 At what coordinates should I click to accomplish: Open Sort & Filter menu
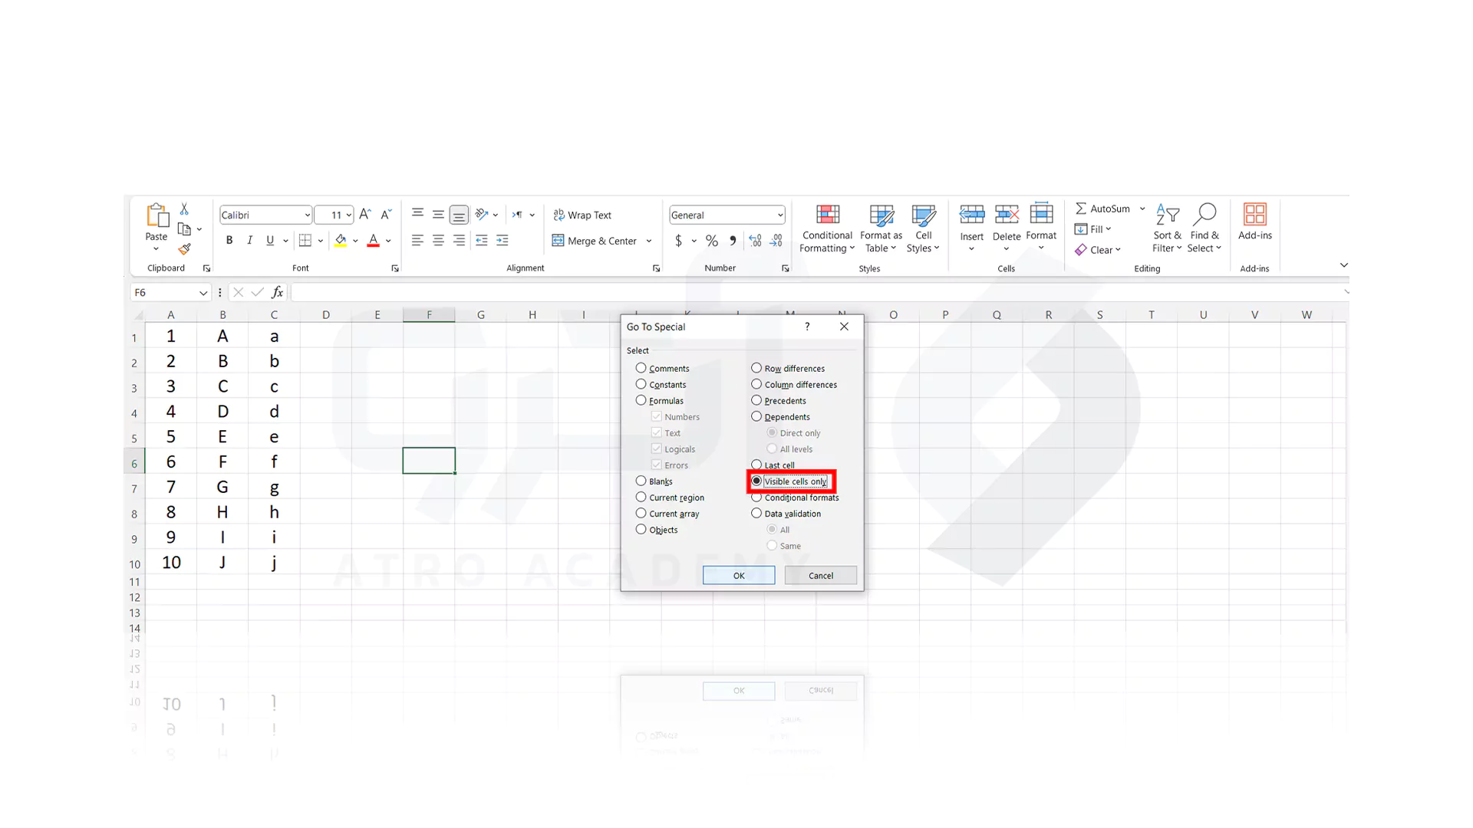[x=1167, y=228]
